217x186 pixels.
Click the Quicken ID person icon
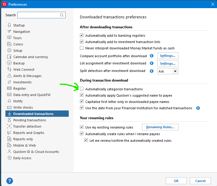tap(9, 152)
